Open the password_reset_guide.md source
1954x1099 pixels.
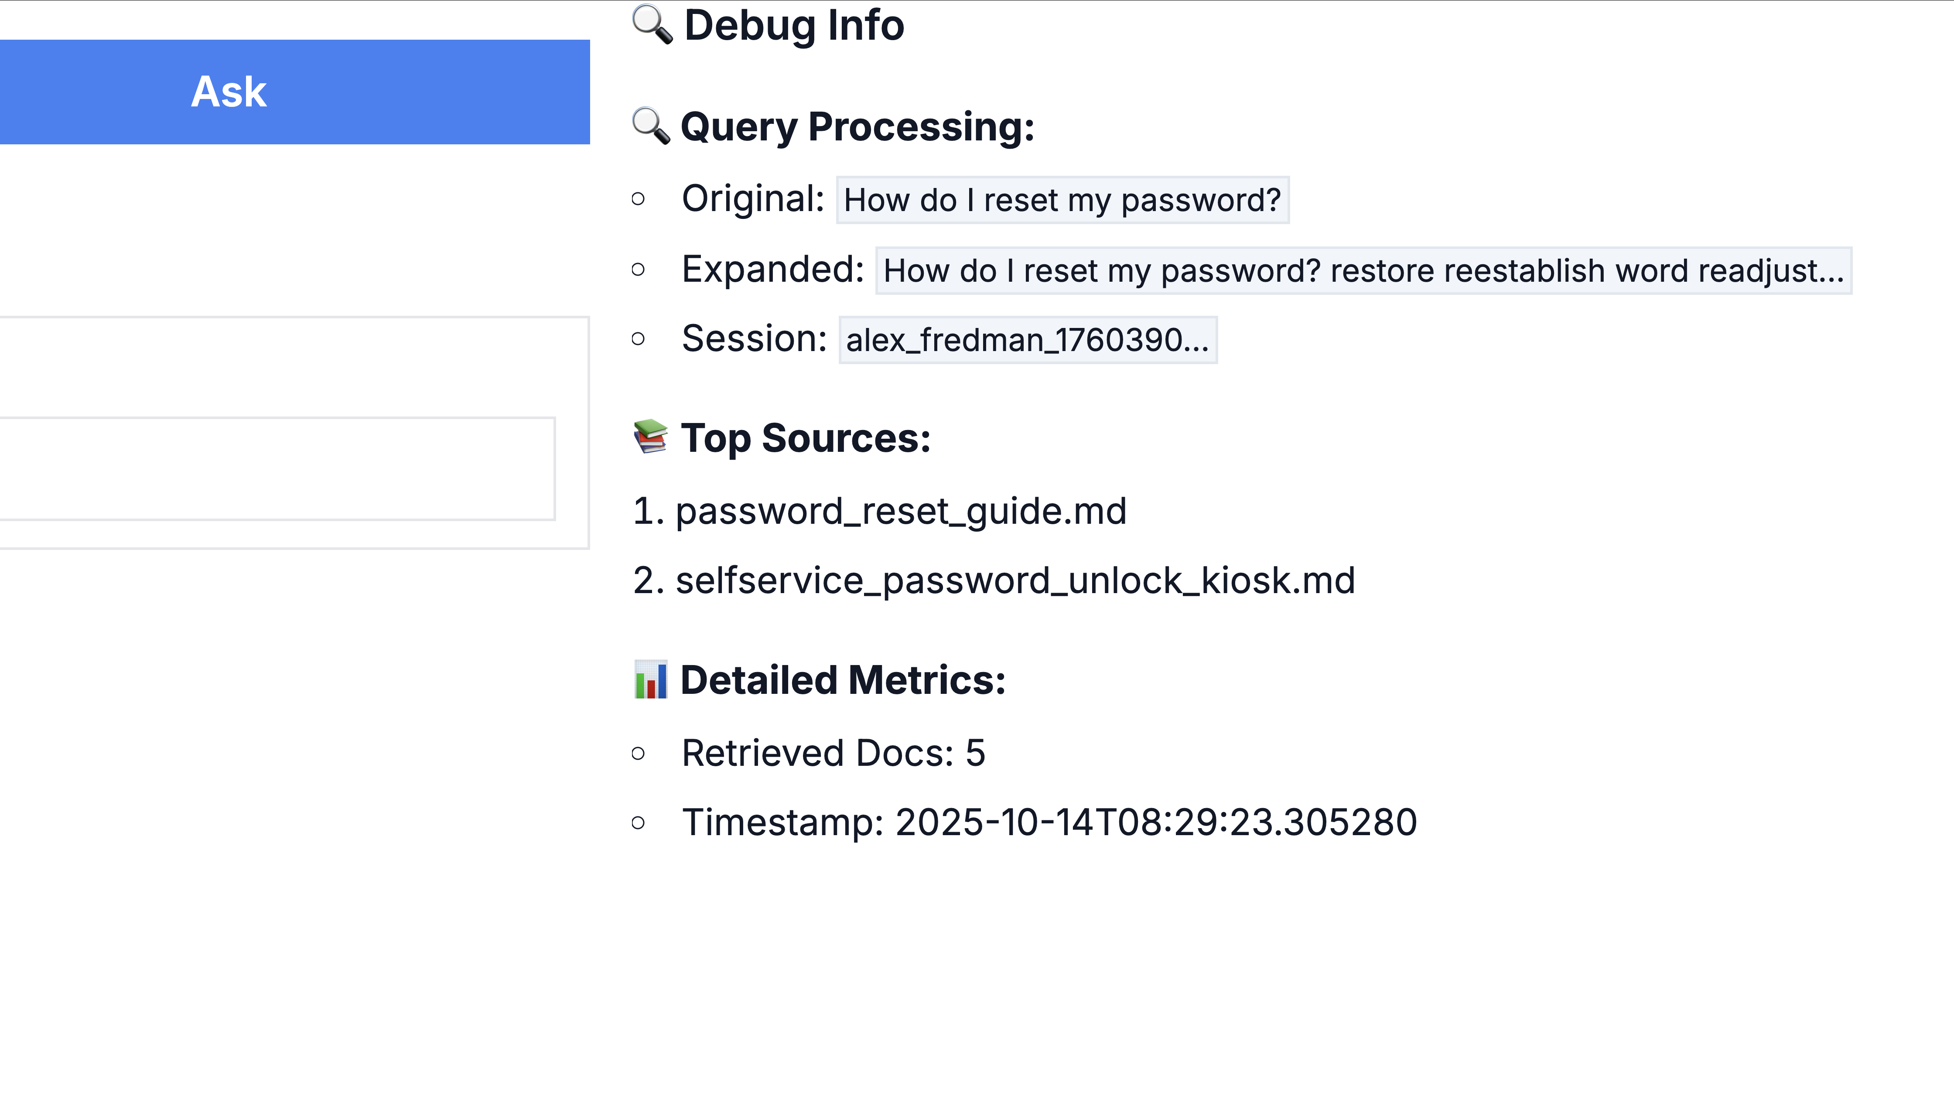coord(900,510)
